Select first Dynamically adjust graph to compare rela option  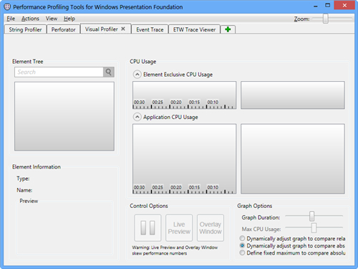click(242, 238)
